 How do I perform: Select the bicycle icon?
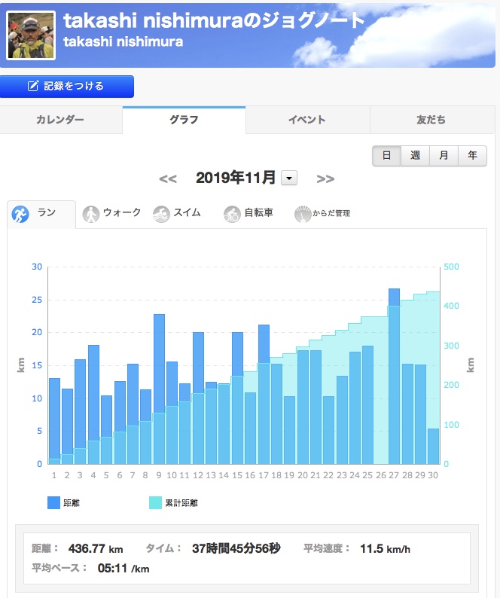tap(232, 214)
